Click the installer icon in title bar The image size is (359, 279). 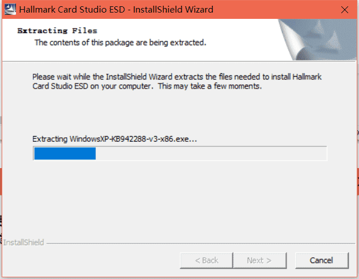10,9
